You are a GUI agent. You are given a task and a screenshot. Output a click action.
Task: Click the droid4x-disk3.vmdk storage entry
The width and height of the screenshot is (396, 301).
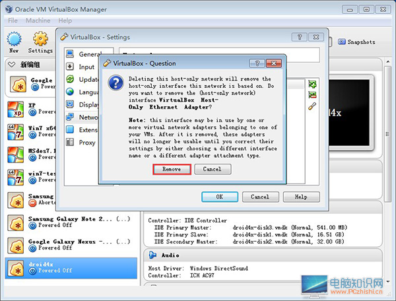tap(290, 227)
